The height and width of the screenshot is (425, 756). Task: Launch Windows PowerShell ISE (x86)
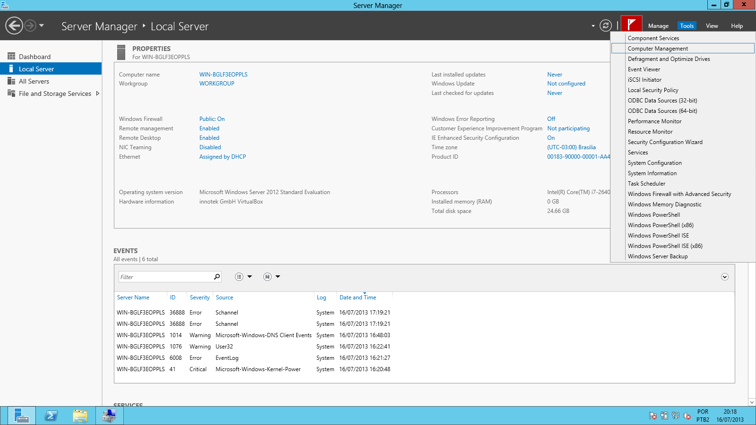coord(683,246)
